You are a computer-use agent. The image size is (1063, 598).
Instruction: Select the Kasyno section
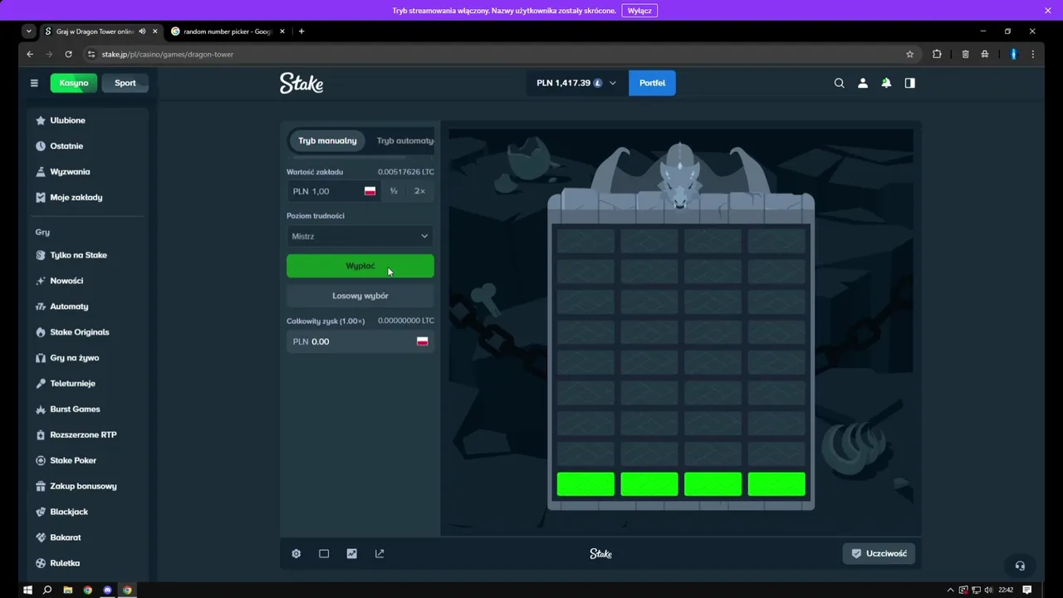click(74, 83)
